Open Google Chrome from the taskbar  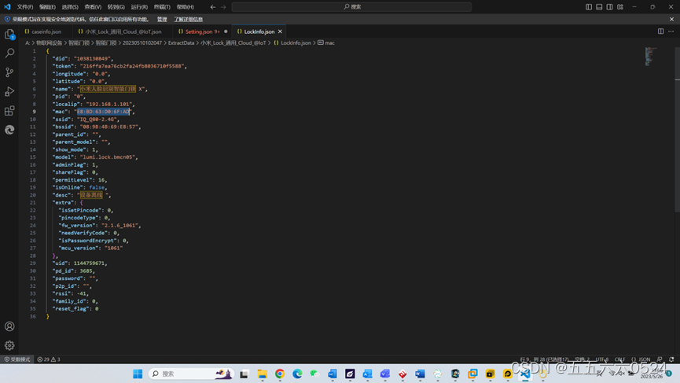click(x=280, y=374)
